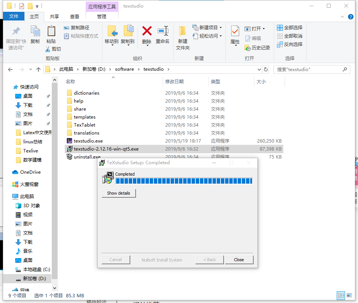Create a New folder (新建文件夹)
Viewport: 358px width, 303px height.
click(x=183, y=38)
